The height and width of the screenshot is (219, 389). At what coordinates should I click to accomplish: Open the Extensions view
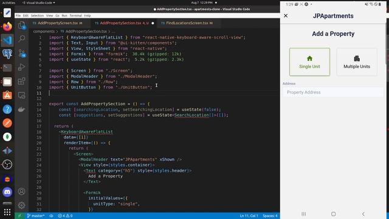tap(22, 81)
